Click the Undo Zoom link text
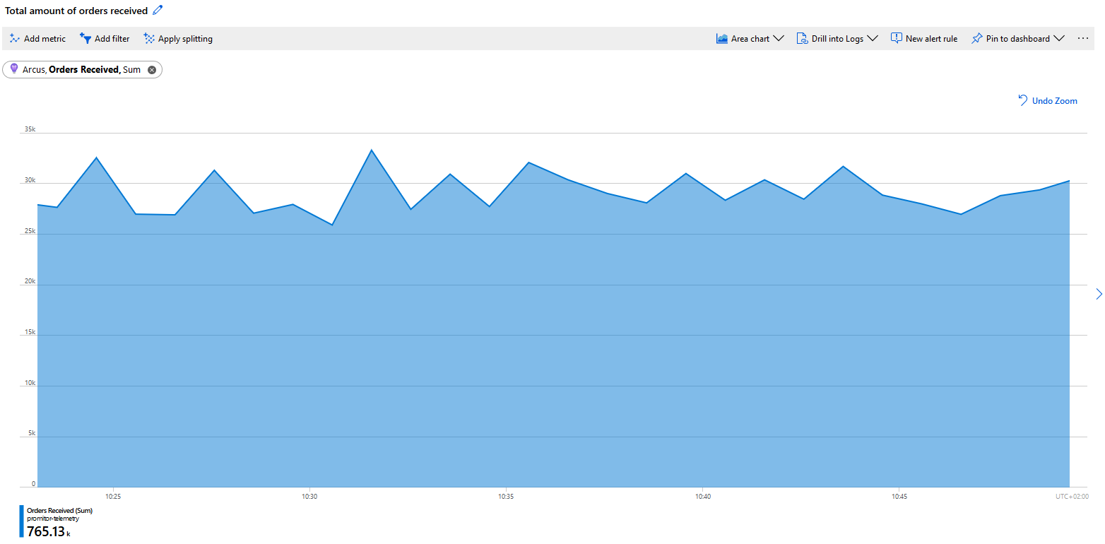This screenshot has width=1105, height=544. tap(1054, 101)
